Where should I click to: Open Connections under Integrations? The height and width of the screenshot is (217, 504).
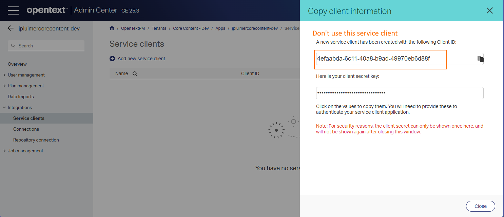[26, 129]
